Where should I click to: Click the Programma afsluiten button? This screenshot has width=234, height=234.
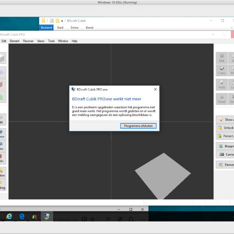[x=138, y=126]
